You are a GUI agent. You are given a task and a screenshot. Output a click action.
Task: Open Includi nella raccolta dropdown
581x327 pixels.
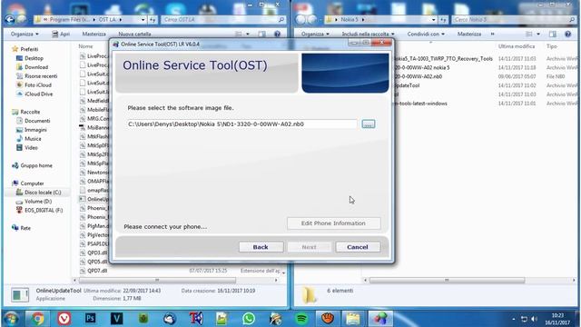click(368, 34)
